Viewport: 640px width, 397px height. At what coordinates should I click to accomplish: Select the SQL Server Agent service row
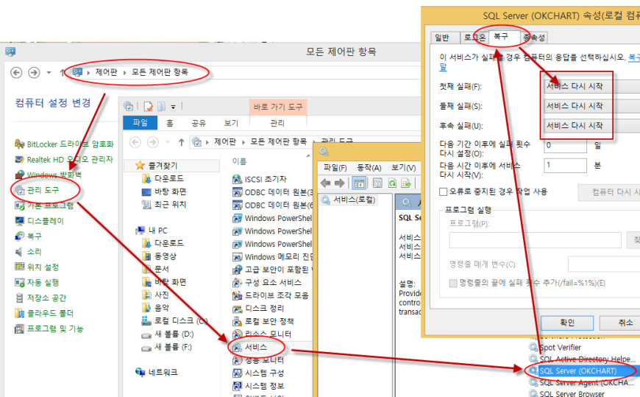583,383
